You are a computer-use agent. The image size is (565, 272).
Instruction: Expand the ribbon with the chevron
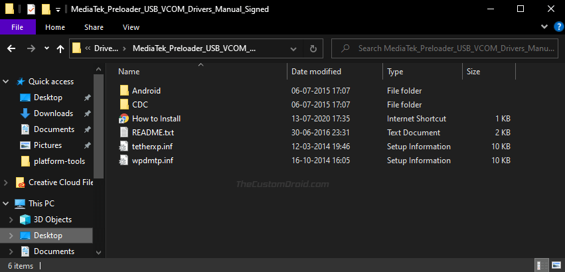click(544, 27)
